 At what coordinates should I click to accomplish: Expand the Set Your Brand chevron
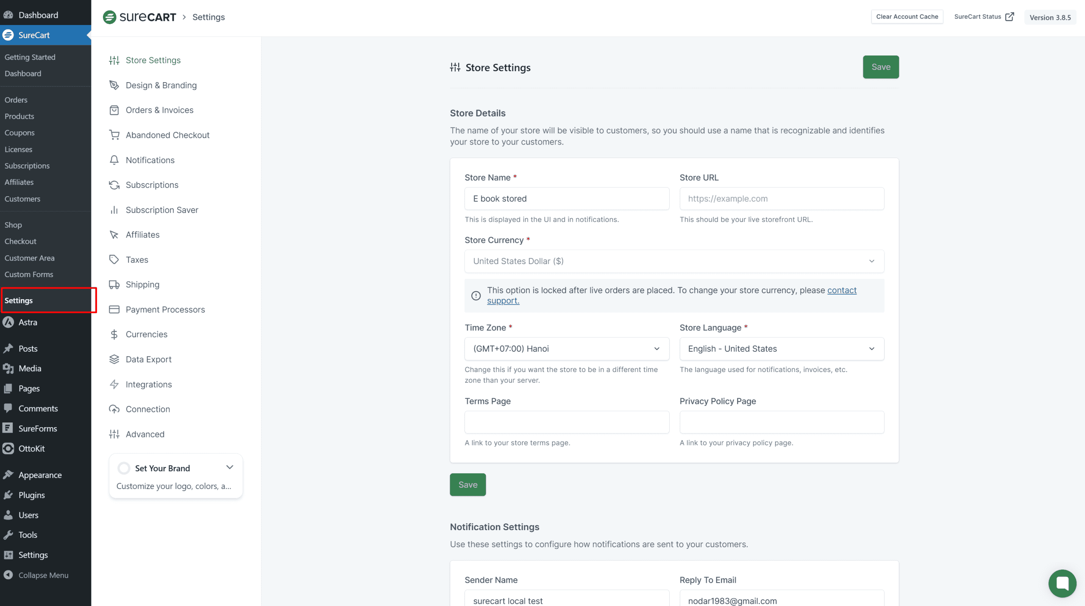(x=230, y=467)
